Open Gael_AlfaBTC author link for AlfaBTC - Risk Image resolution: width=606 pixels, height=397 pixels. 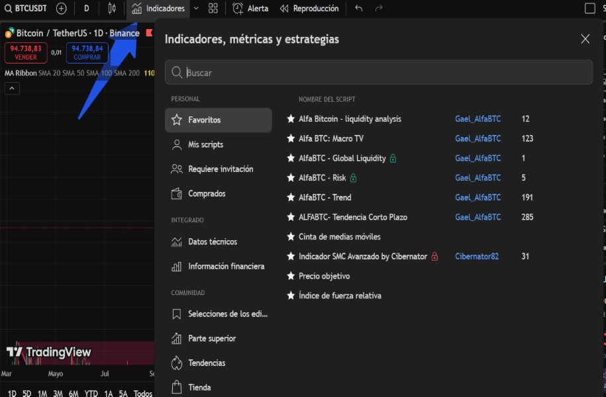click(x=478, y=178)
